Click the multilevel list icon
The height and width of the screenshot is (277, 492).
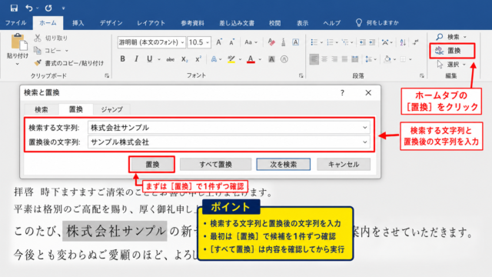tap(345, 42)
